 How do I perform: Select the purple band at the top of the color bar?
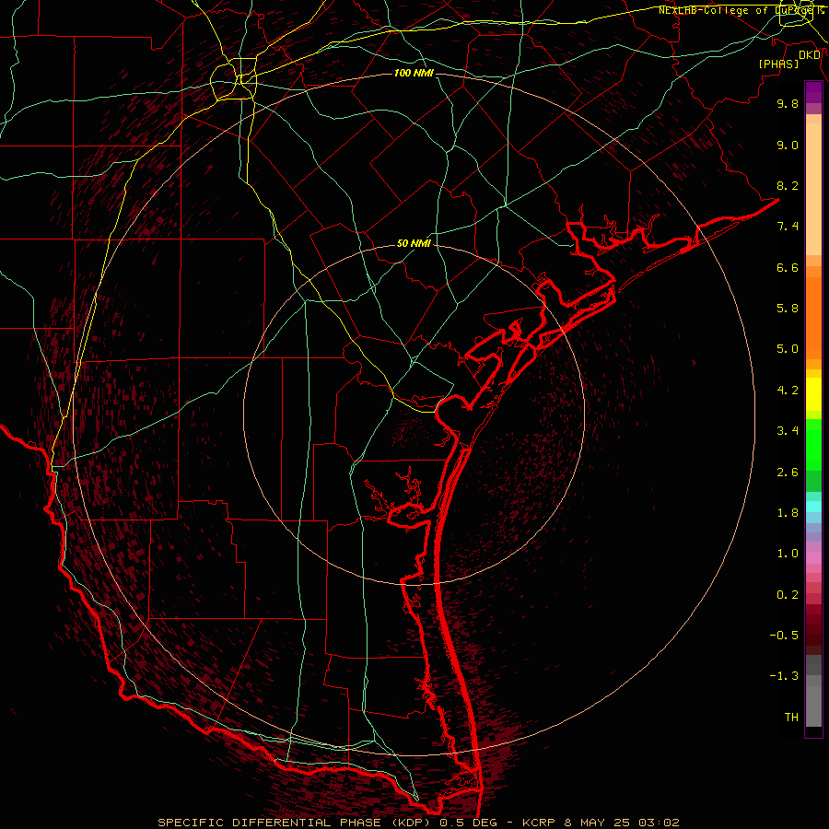pos(813,92)
